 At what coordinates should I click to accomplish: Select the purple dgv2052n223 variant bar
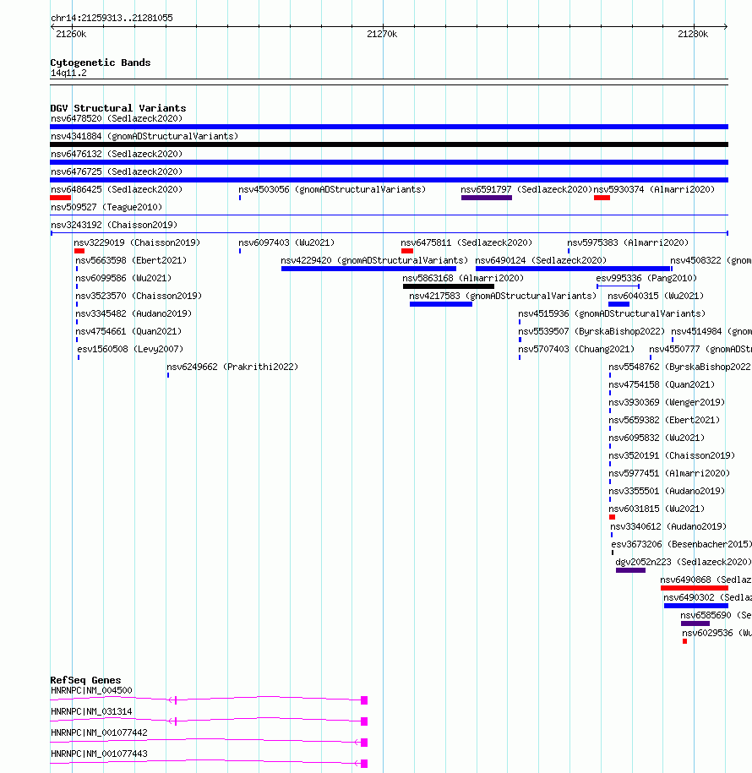tap(630, 570)
